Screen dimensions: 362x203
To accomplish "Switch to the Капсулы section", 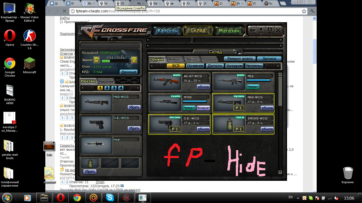I will click(167, 31).
